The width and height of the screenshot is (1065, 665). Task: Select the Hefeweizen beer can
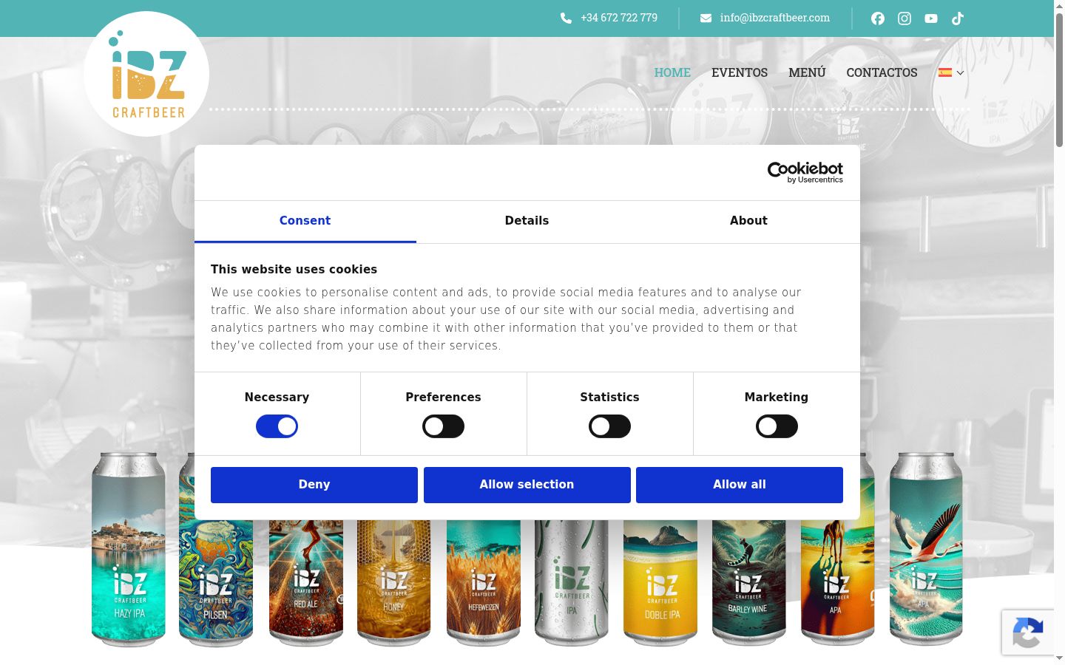tap(483, 582)
